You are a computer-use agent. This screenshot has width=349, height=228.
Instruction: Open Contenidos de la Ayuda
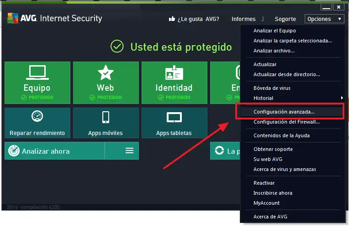pyautogui.click(x=281, y=135)
